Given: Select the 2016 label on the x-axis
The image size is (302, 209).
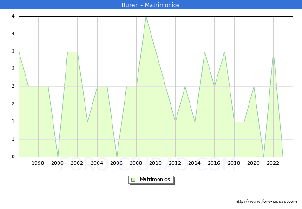Looking at the screenshot, I should click(x=214, y=163).
